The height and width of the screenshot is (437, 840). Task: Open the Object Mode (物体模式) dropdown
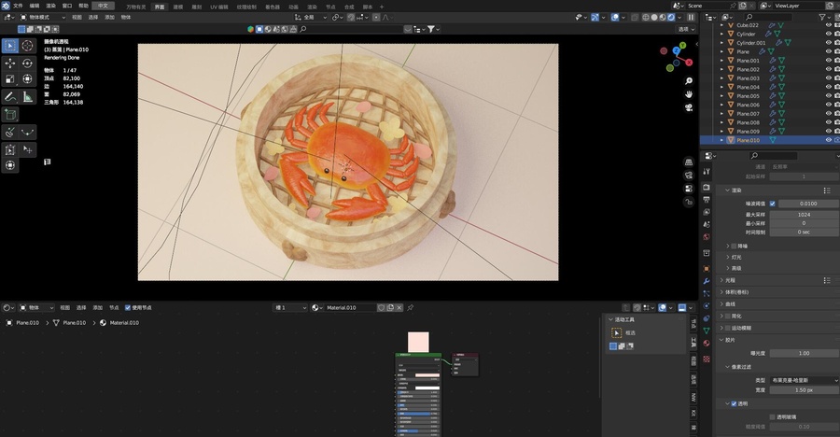coord(42,17)
